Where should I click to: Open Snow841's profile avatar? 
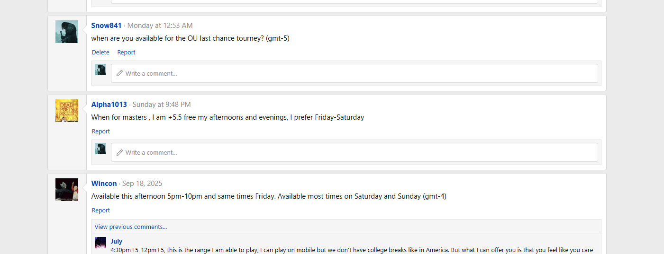pyautogui.click(x=67, y=32)
